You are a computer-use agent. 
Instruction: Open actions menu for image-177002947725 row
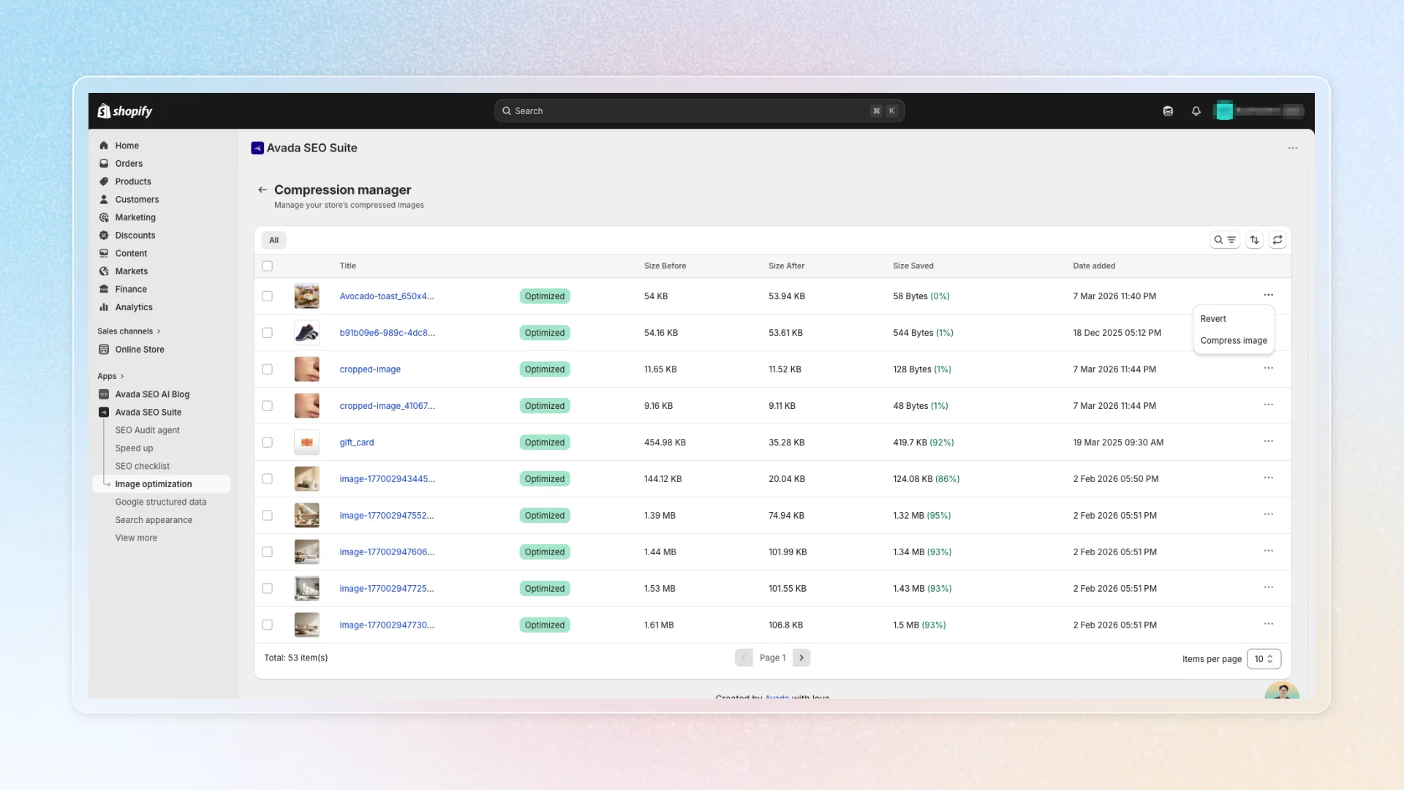(x=1269, y=588)
